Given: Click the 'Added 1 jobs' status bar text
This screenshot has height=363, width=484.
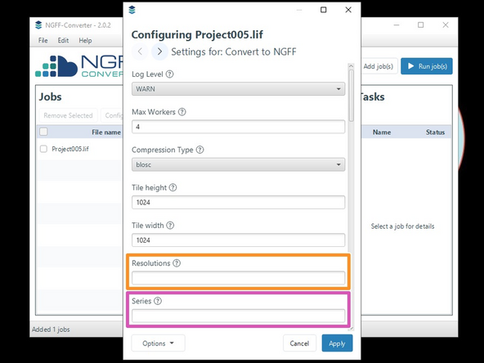Looking at the screenshot, I should click(x=51, y=329).
